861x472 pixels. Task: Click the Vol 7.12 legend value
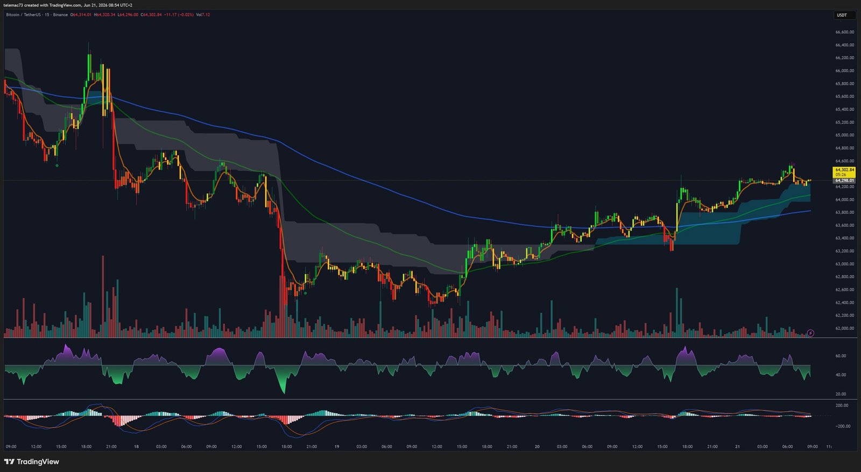pos(203,15)
